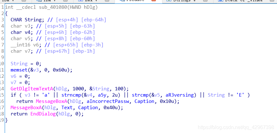Click Caption on line 17
Screen dimensions: 277x133
click(88, 108)
